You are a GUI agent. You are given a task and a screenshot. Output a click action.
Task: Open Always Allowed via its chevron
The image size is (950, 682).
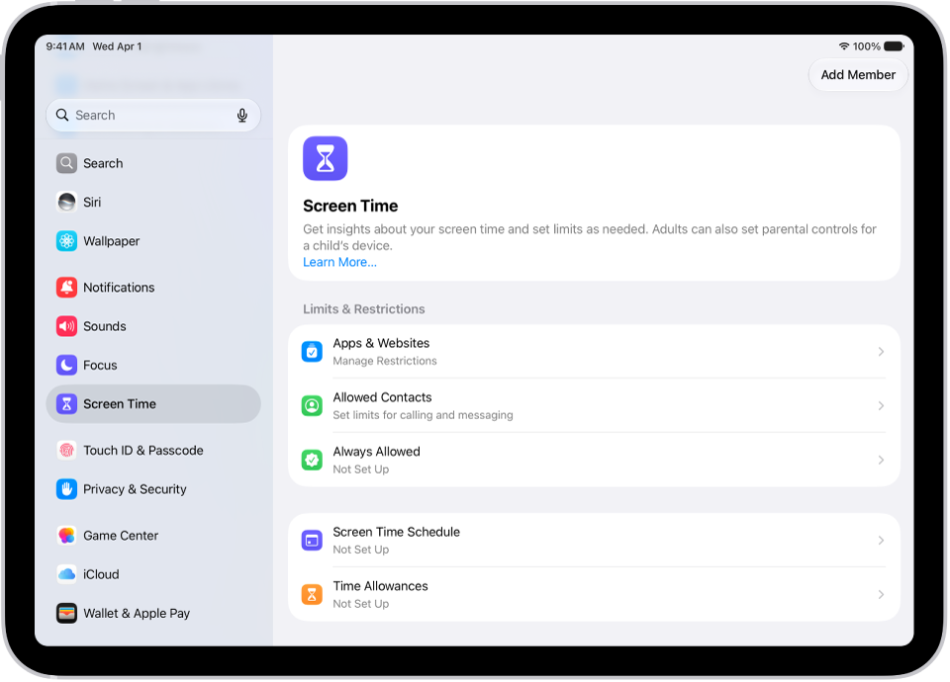pyautogui.click(x=881, y=460)
